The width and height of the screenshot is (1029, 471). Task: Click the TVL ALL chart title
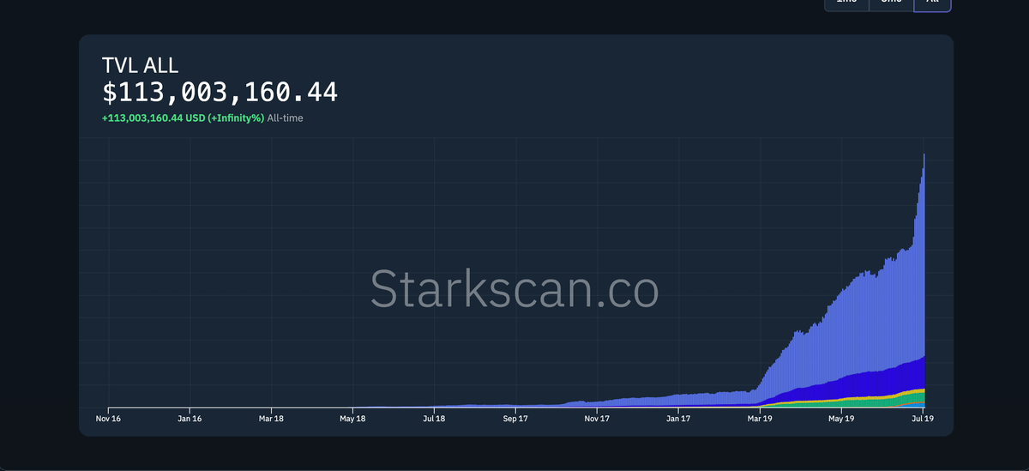(x=140, y=65)
